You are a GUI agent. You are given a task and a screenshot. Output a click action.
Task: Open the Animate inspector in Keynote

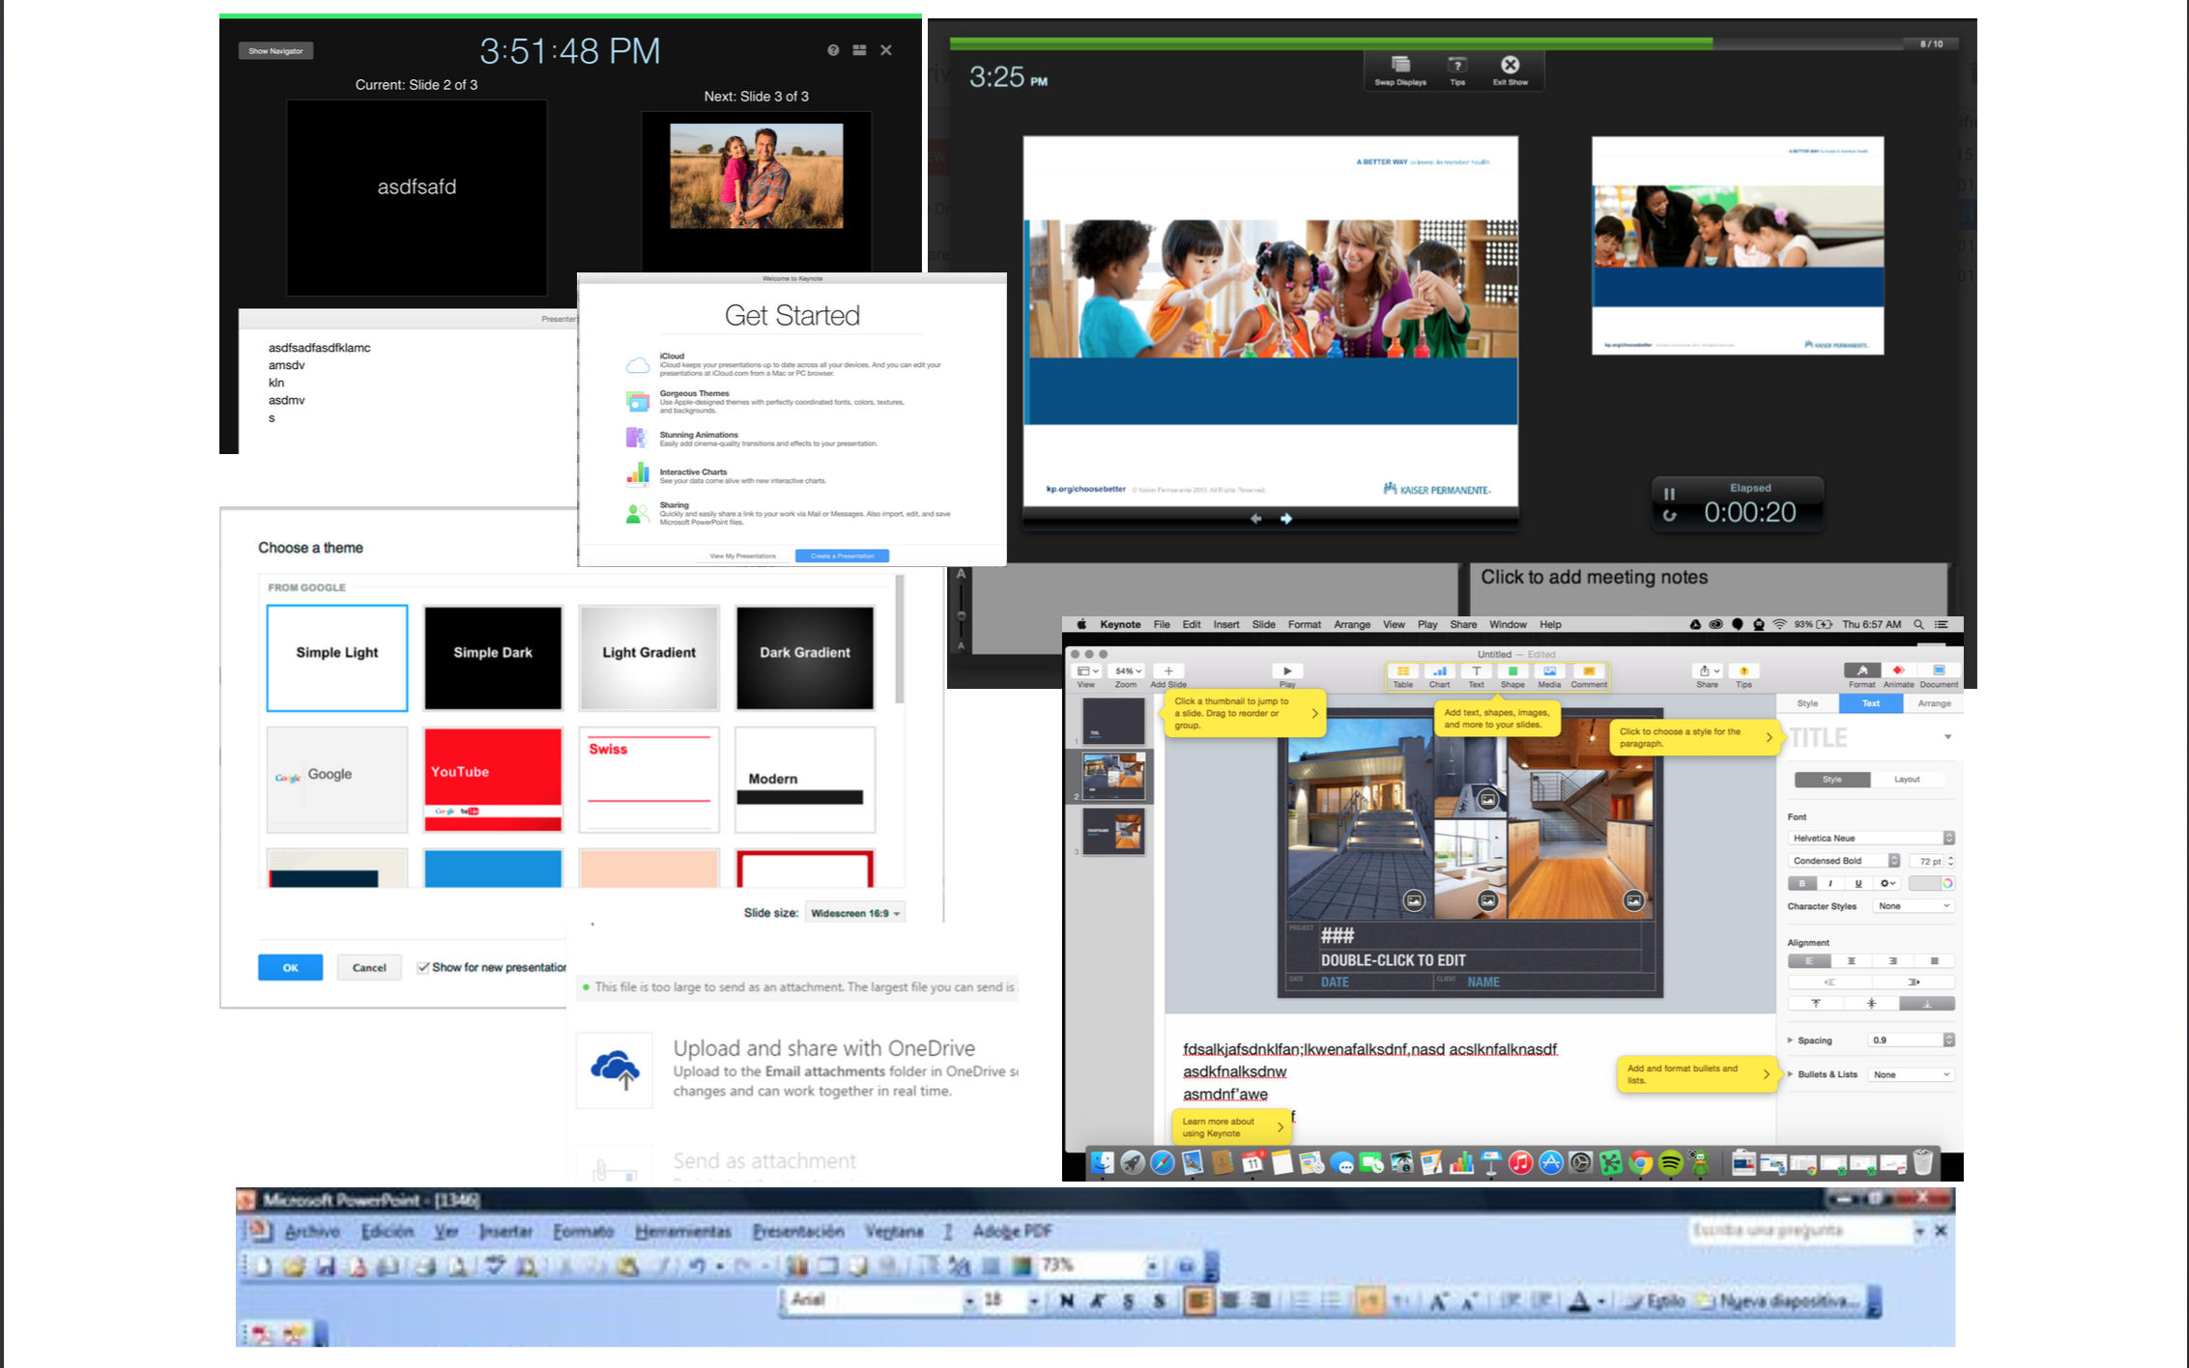1898,671
